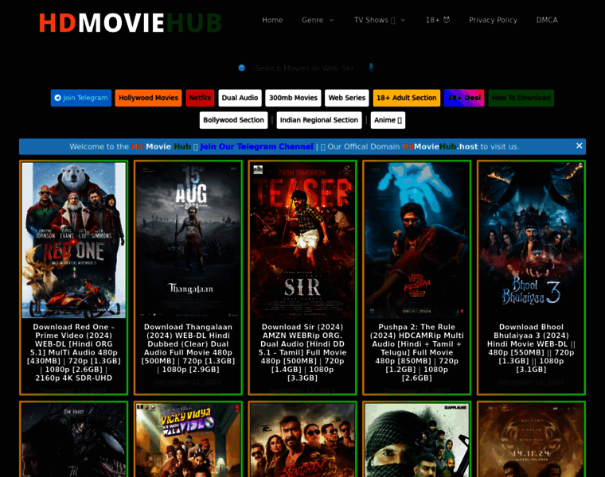Open the How To Download guide
Image resolution: width=605 pixels, height=477 pixels.
coord(521,98)
